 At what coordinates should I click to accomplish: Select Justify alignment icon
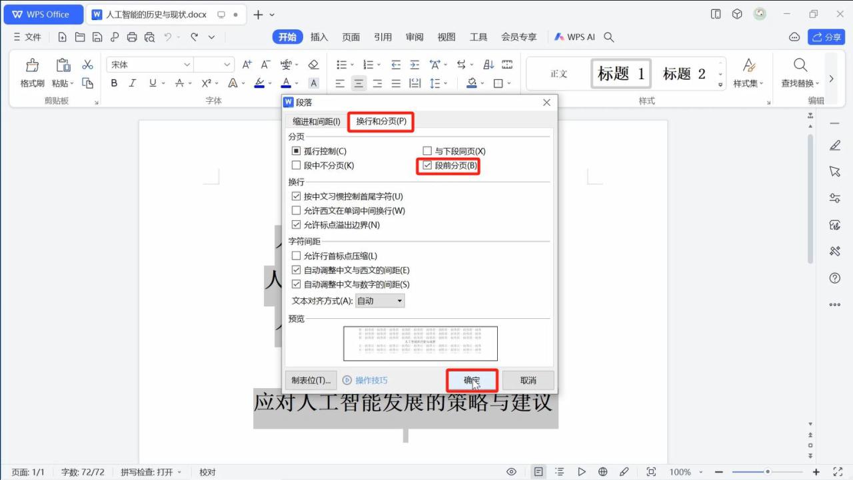click(396, 83)
